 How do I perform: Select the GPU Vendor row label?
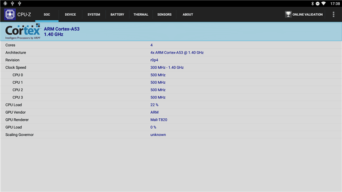click(x=15, y=112)
